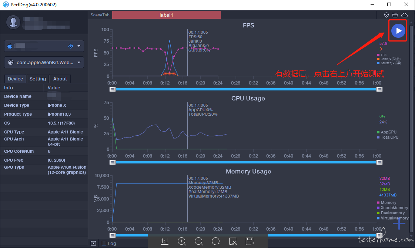Screen dimensions: 415x248
Task: Click the refresh circular arrow icon
Action: pos(216,241)
